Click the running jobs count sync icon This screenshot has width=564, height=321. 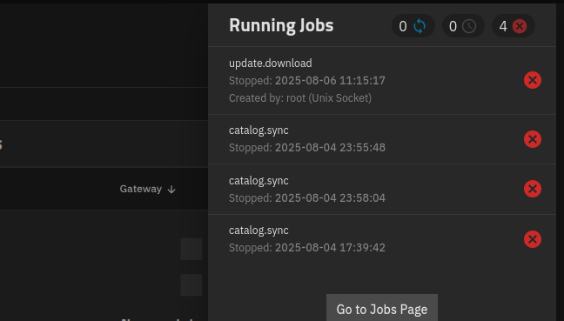click(x=420, y=26)
